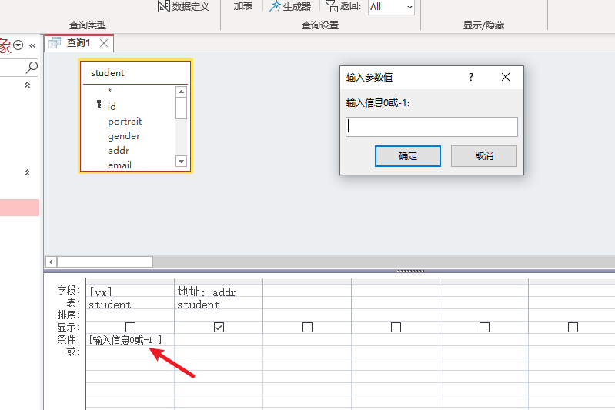This screenshot has width=615, height=410.
Task: Toggle the 显示 checkbox in sixth column
Action: point(573,327)
